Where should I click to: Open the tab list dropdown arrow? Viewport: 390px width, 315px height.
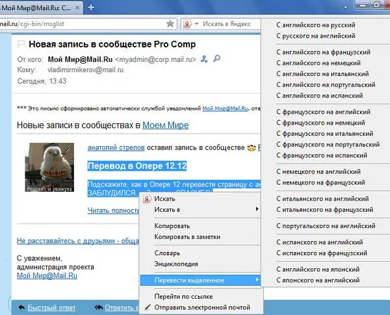click(346, 8)
